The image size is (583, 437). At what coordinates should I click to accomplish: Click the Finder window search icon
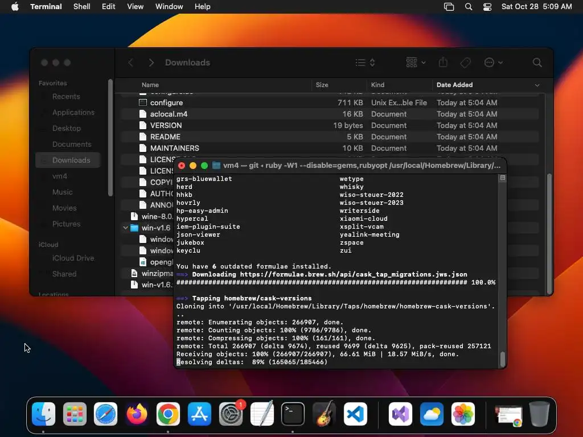tap(537, 63)
